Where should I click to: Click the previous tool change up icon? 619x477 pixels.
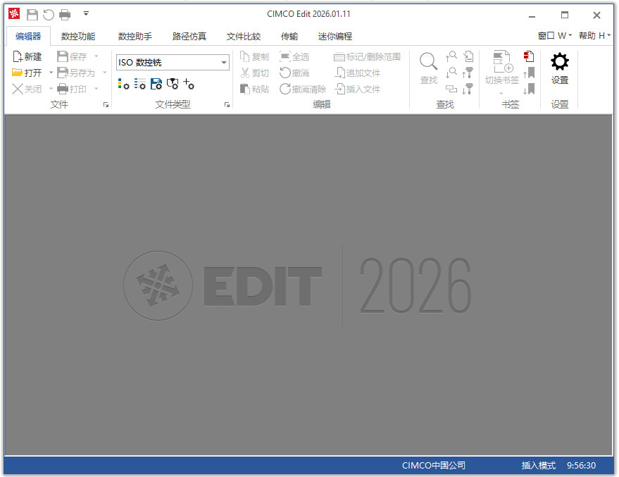coord(468,73)
